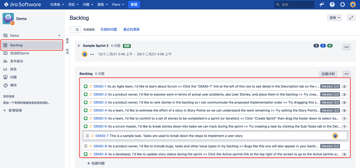Viewport: 360px width, 168px height.
Task: Click the 创建冲刺 button
Action: 328,74
